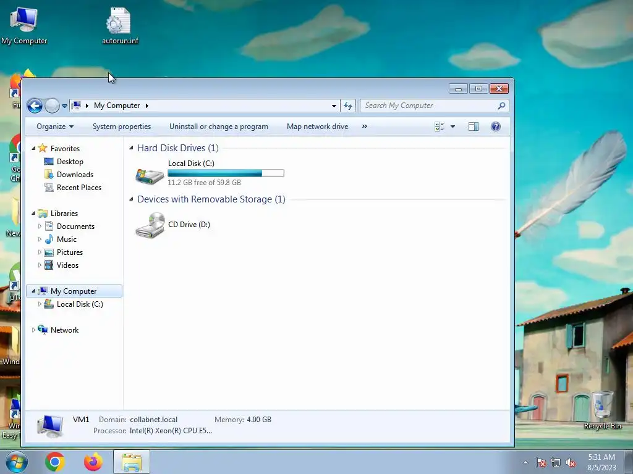This screenshot has height=474, width=633.
Task: Select Libraries in navigation pane
Action: [64, 213]
